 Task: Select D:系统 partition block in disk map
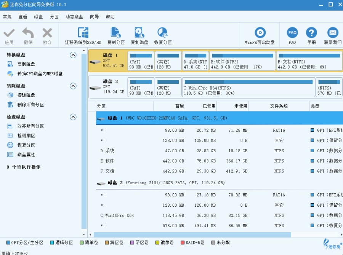coord(195,61)
